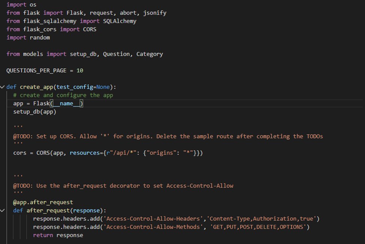Click 'GET,PUT,POST,DELETE,OPTIONS' string

tap(258, 227)
